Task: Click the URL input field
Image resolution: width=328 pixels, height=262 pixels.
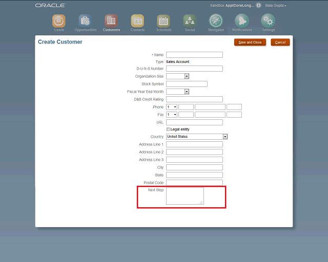Action: pyautogui.click(x=194, y=122)
